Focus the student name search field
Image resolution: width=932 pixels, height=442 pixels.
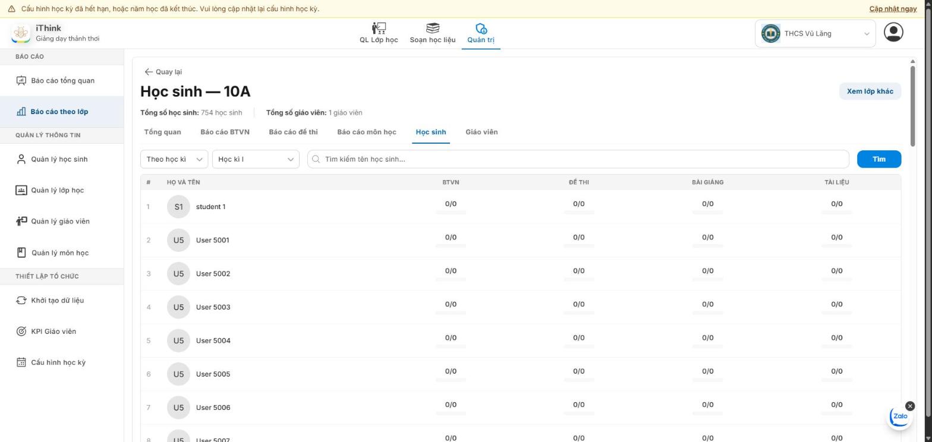578,159
